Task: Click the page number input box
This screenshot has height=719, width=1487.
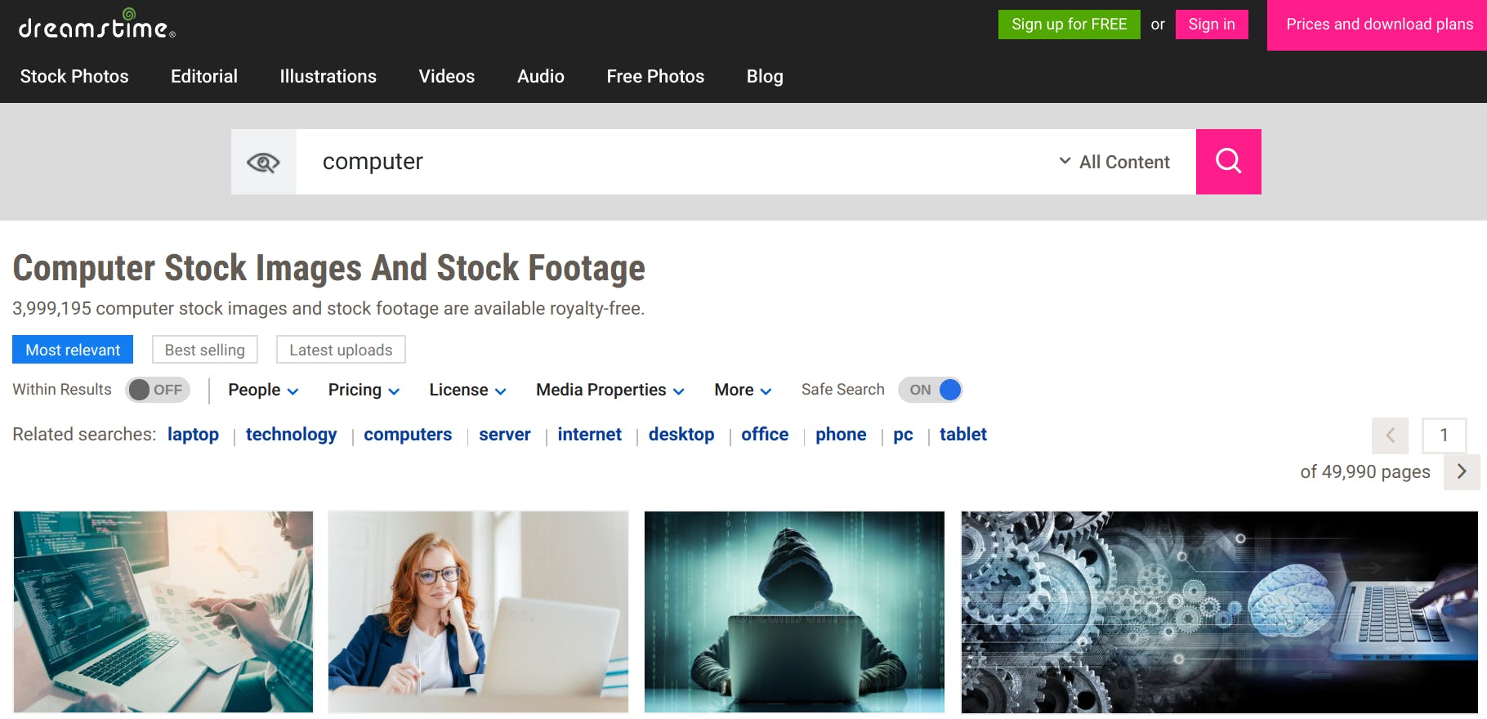Action: point(1444,435)
